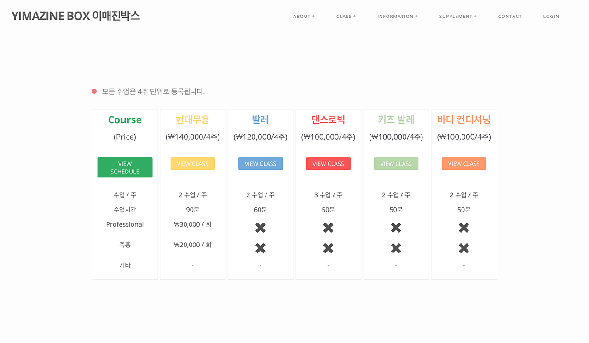
Task: Click the X icon in 바디 컨디셔닝 즉흥 row
Action: (x=464, y=248)
